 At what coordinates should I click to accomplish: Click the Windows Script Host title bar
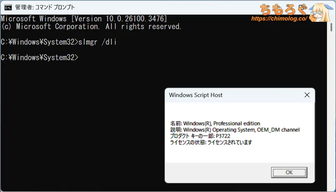[227, 95]
